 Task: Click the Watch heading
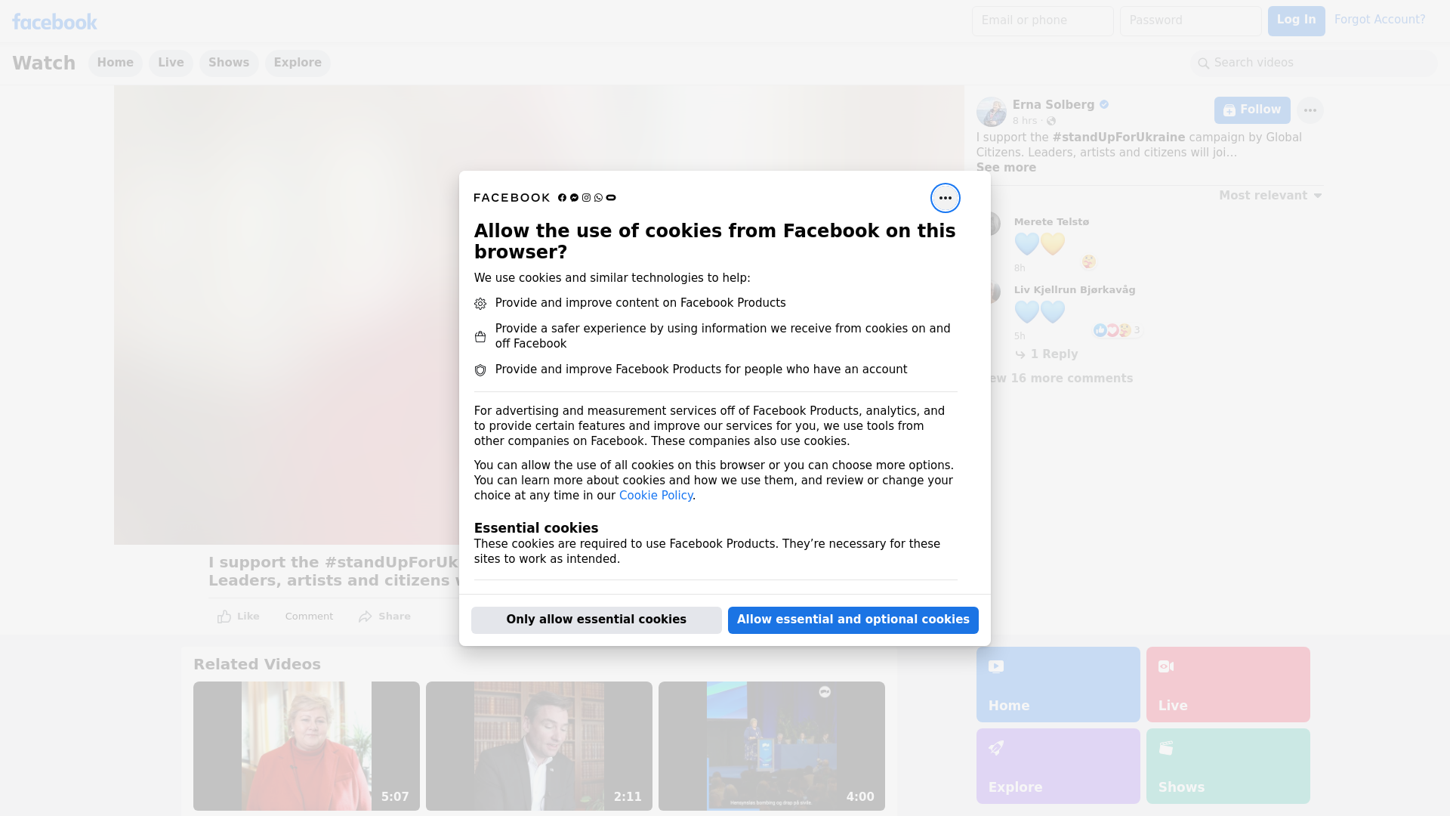point(44,63)
